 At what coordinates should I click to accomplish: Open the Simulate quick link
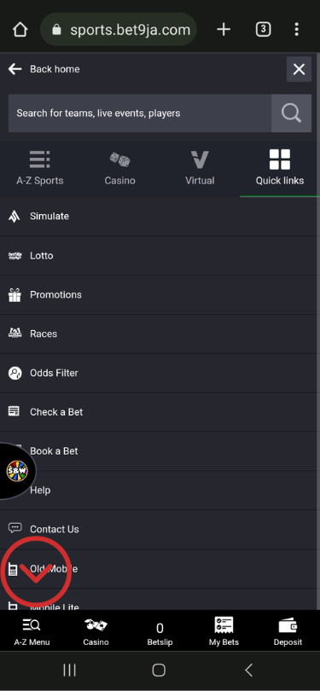click(x=160, y=217)
